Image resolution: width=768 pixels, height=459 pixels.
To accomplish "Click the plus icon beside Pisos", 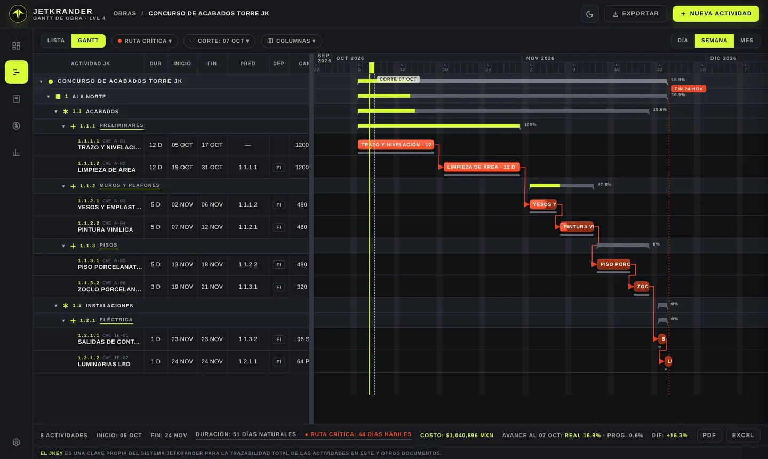I will point(73,246).
